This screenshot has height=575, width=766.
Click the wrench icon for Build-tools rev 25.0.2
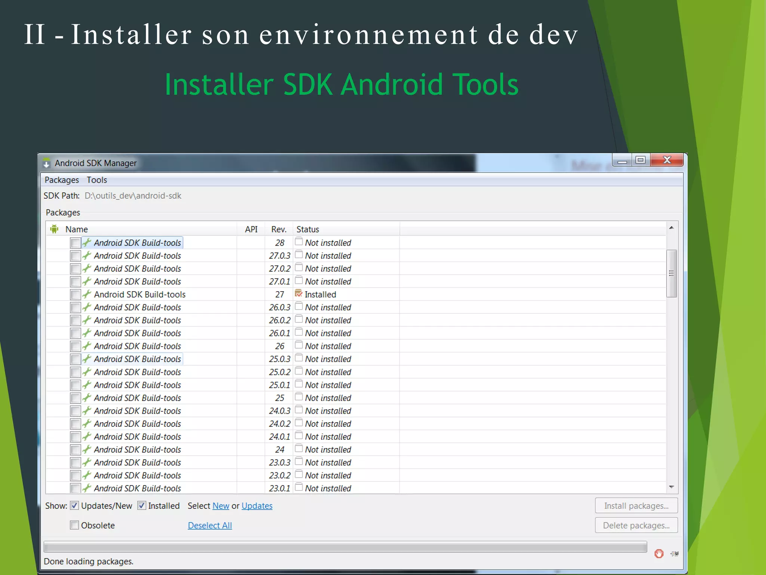[87, 372]
